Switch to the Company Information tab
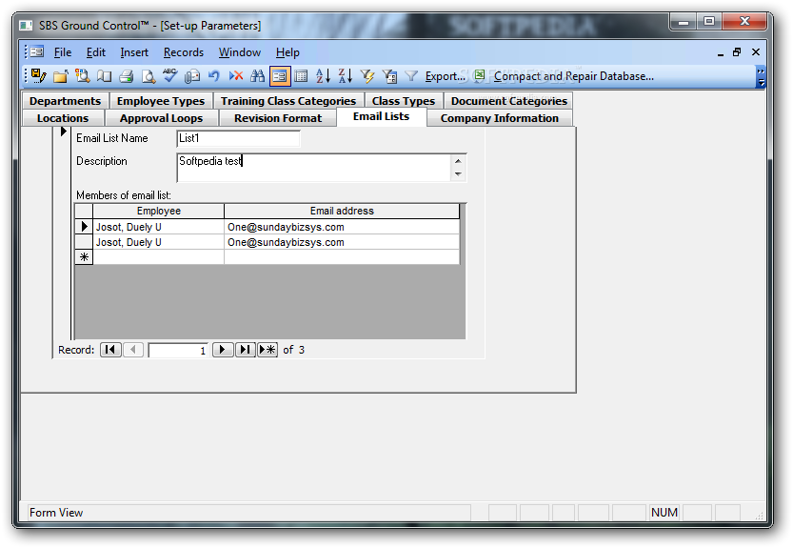Viewport: 793px width, 548px height. coord(500,118)
